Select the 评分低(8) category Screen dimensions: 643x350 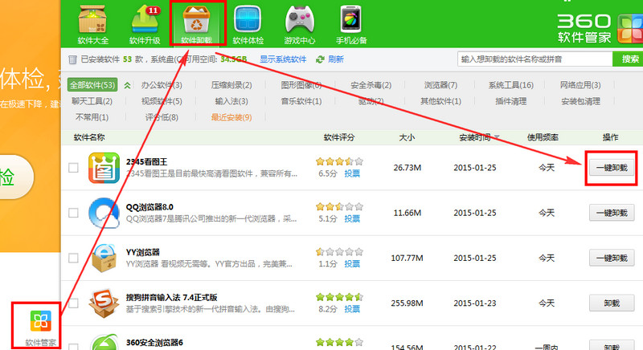162,117
